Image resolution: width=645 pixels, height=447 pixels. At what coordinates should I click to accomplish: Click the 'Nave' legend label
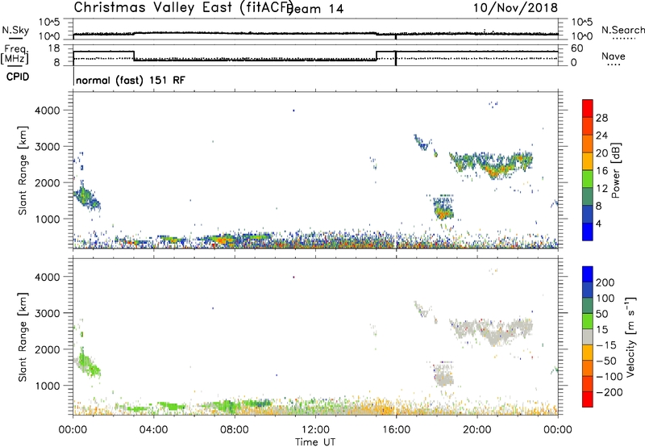(x=614, y=56)
